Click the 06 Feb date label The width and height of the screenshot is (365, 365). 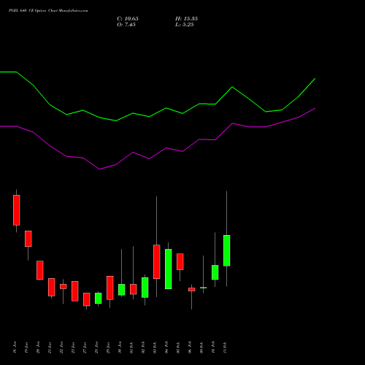[190, 347]
